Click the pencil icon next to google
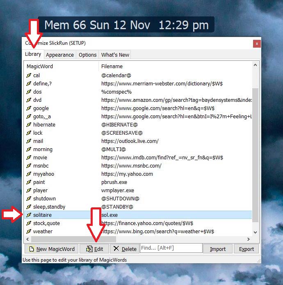 [29, 108]
